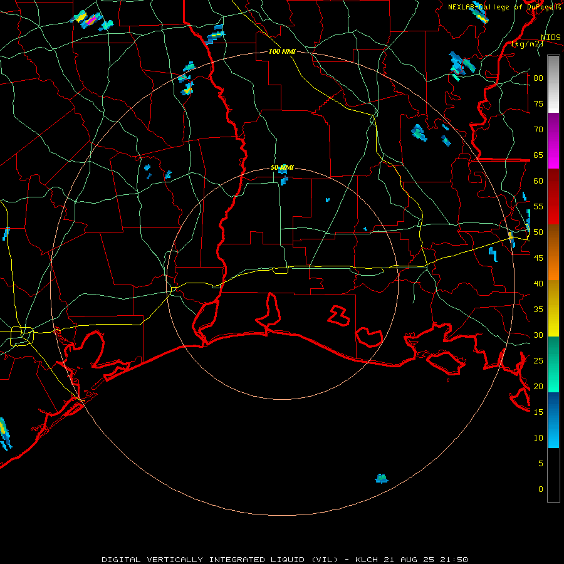Click the 65 value on the scale
This screenshot has width=564, height=564.
coord(538,155)
